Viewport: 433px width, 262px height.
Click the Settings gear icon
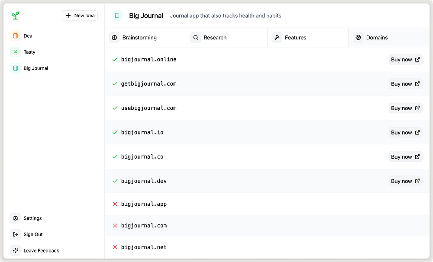16,218
